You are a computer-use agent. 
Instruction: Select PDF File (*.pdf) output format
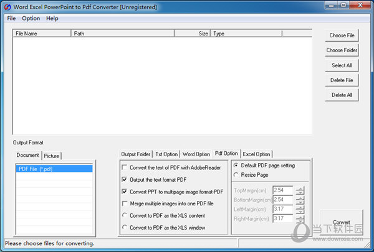pyautogui.click(x=54, y=169)
